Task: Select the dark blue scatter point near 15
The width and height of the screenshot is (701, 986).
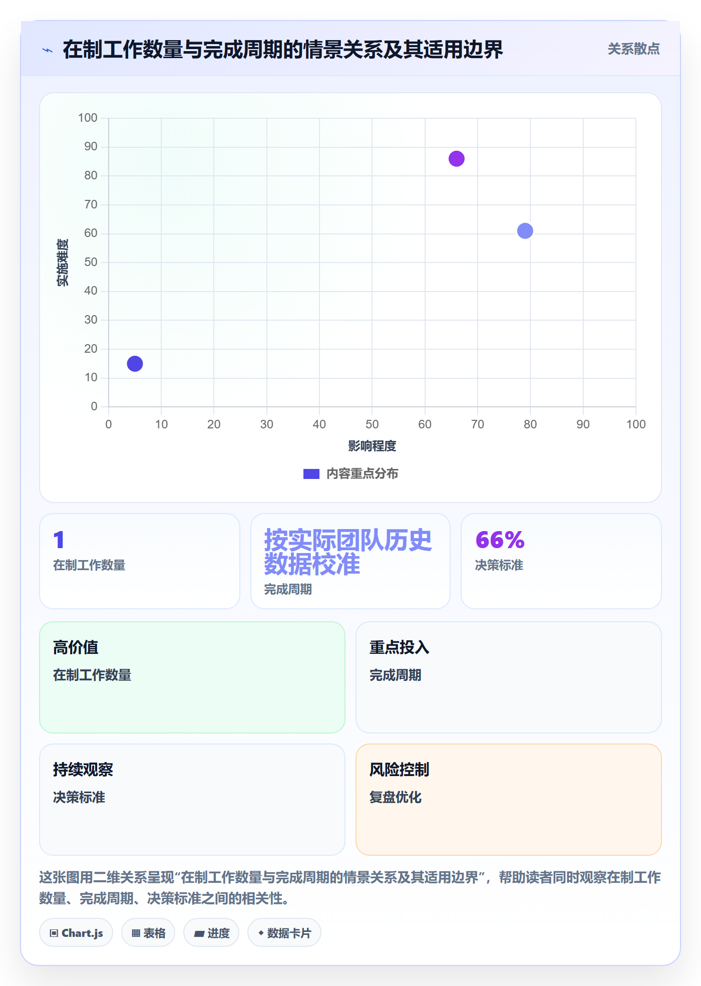Action: point(135,364)
